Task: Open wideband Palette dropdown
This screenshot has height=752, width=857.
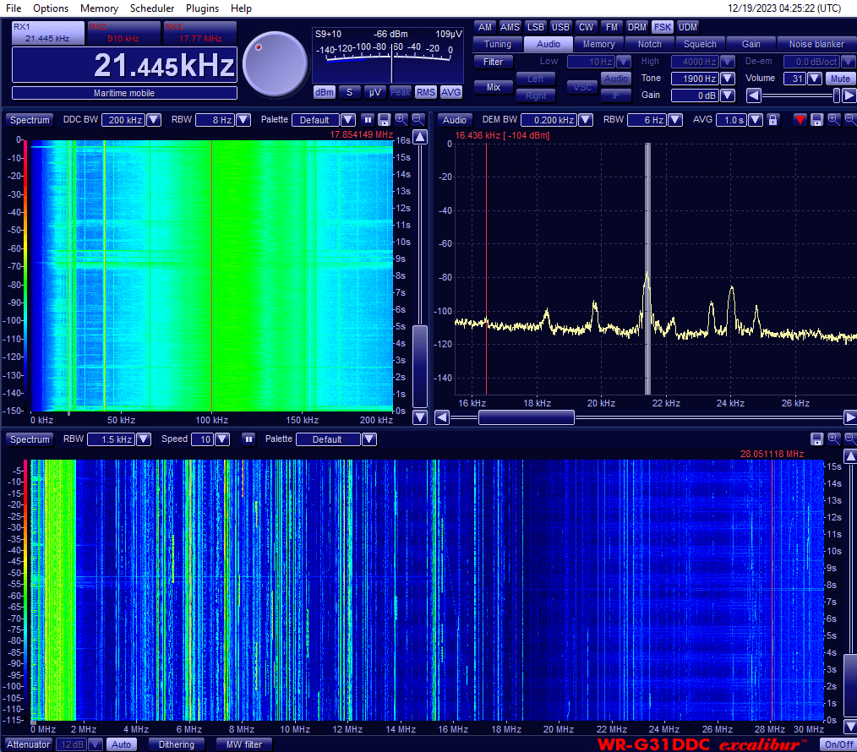Action: coord(369,439)
